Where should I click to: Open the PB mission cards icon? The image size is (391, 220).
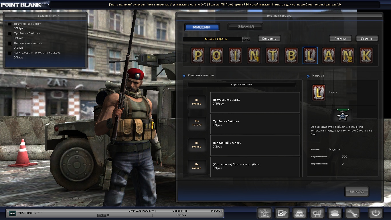click(x=282, y=213)
